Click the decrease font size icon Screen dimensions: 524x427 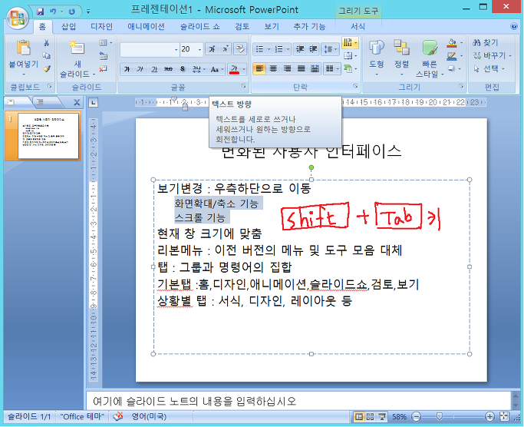tap(226, 49)
